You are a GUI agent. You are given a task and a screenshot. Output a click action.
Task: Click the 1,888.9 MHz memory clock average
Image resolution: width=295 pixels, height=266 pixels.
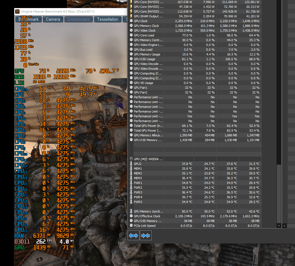(x=251, y=26)
